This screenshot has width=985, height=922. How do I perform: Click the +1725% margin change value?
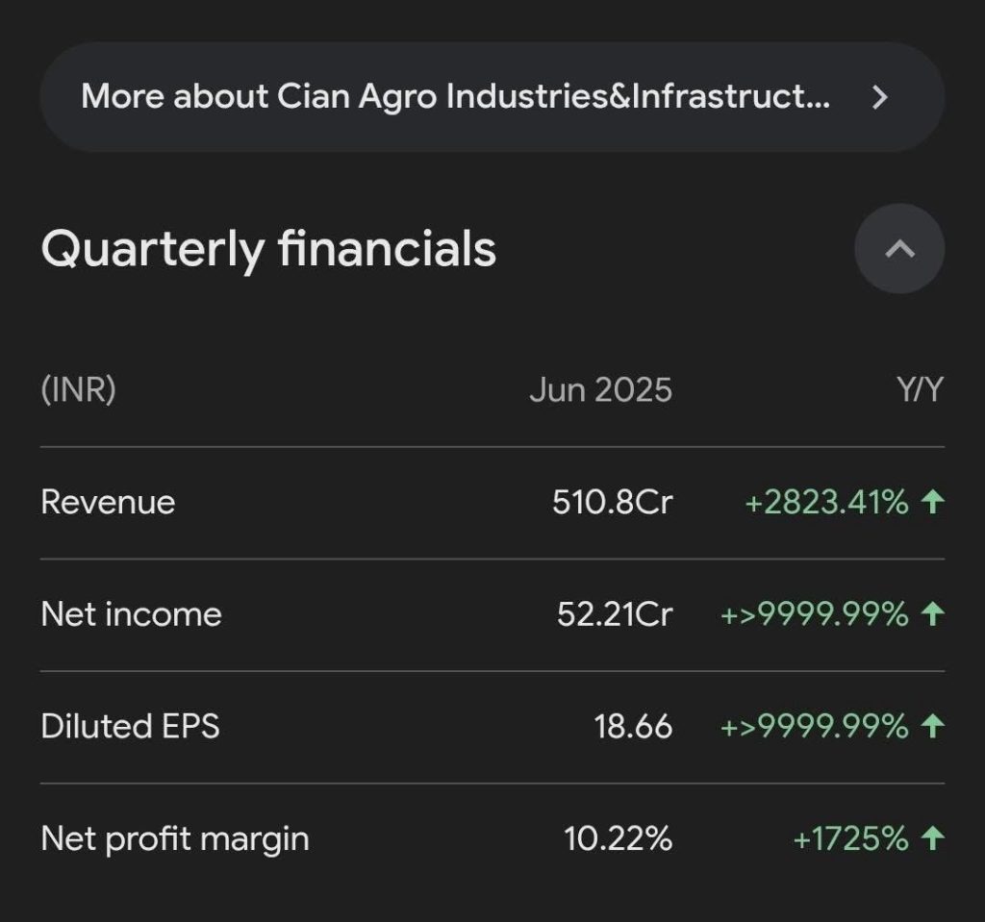850,837
